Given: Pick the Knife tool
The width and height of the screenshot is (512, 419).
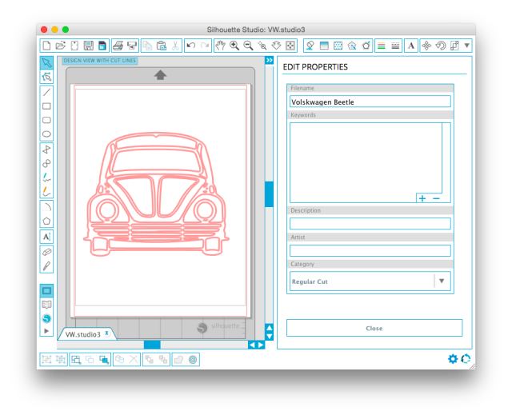Looking at the screenshot, I should click(46, 265).
